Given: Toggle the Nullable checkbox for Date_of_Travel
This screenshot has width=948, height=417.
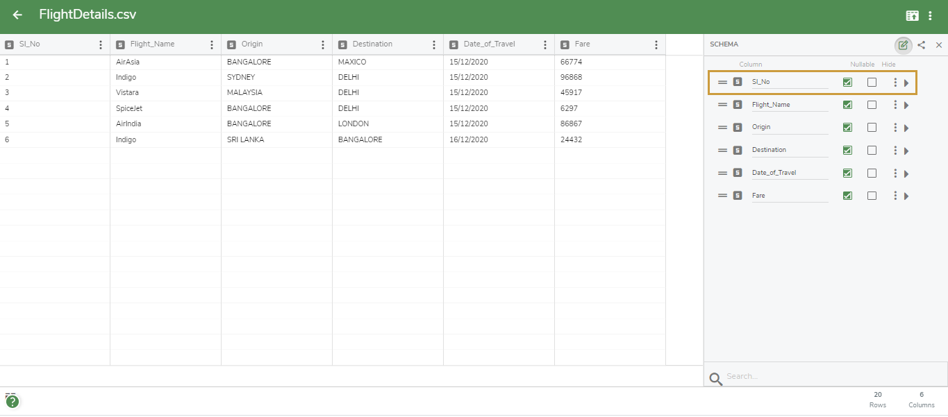Looking at the screenshot, I should 847,173.
